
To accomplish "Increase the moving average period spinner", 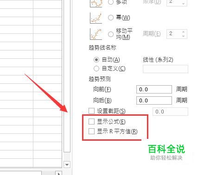I will (x=183, y=32).
